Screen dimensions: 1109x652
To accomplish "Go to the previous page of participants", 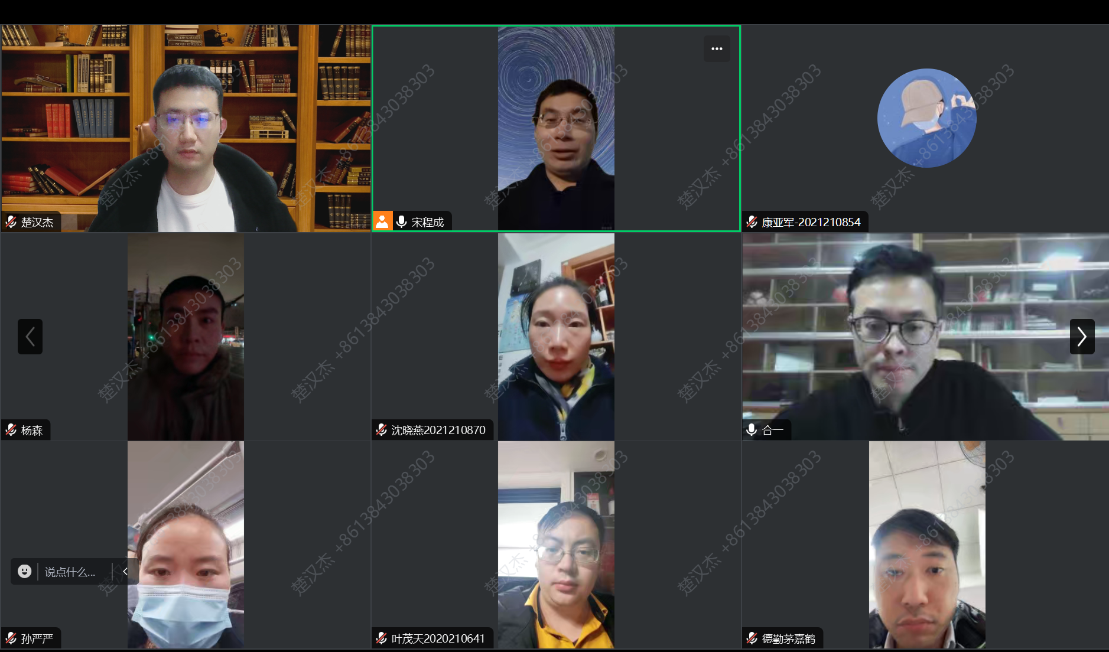I will coord(30,337).
